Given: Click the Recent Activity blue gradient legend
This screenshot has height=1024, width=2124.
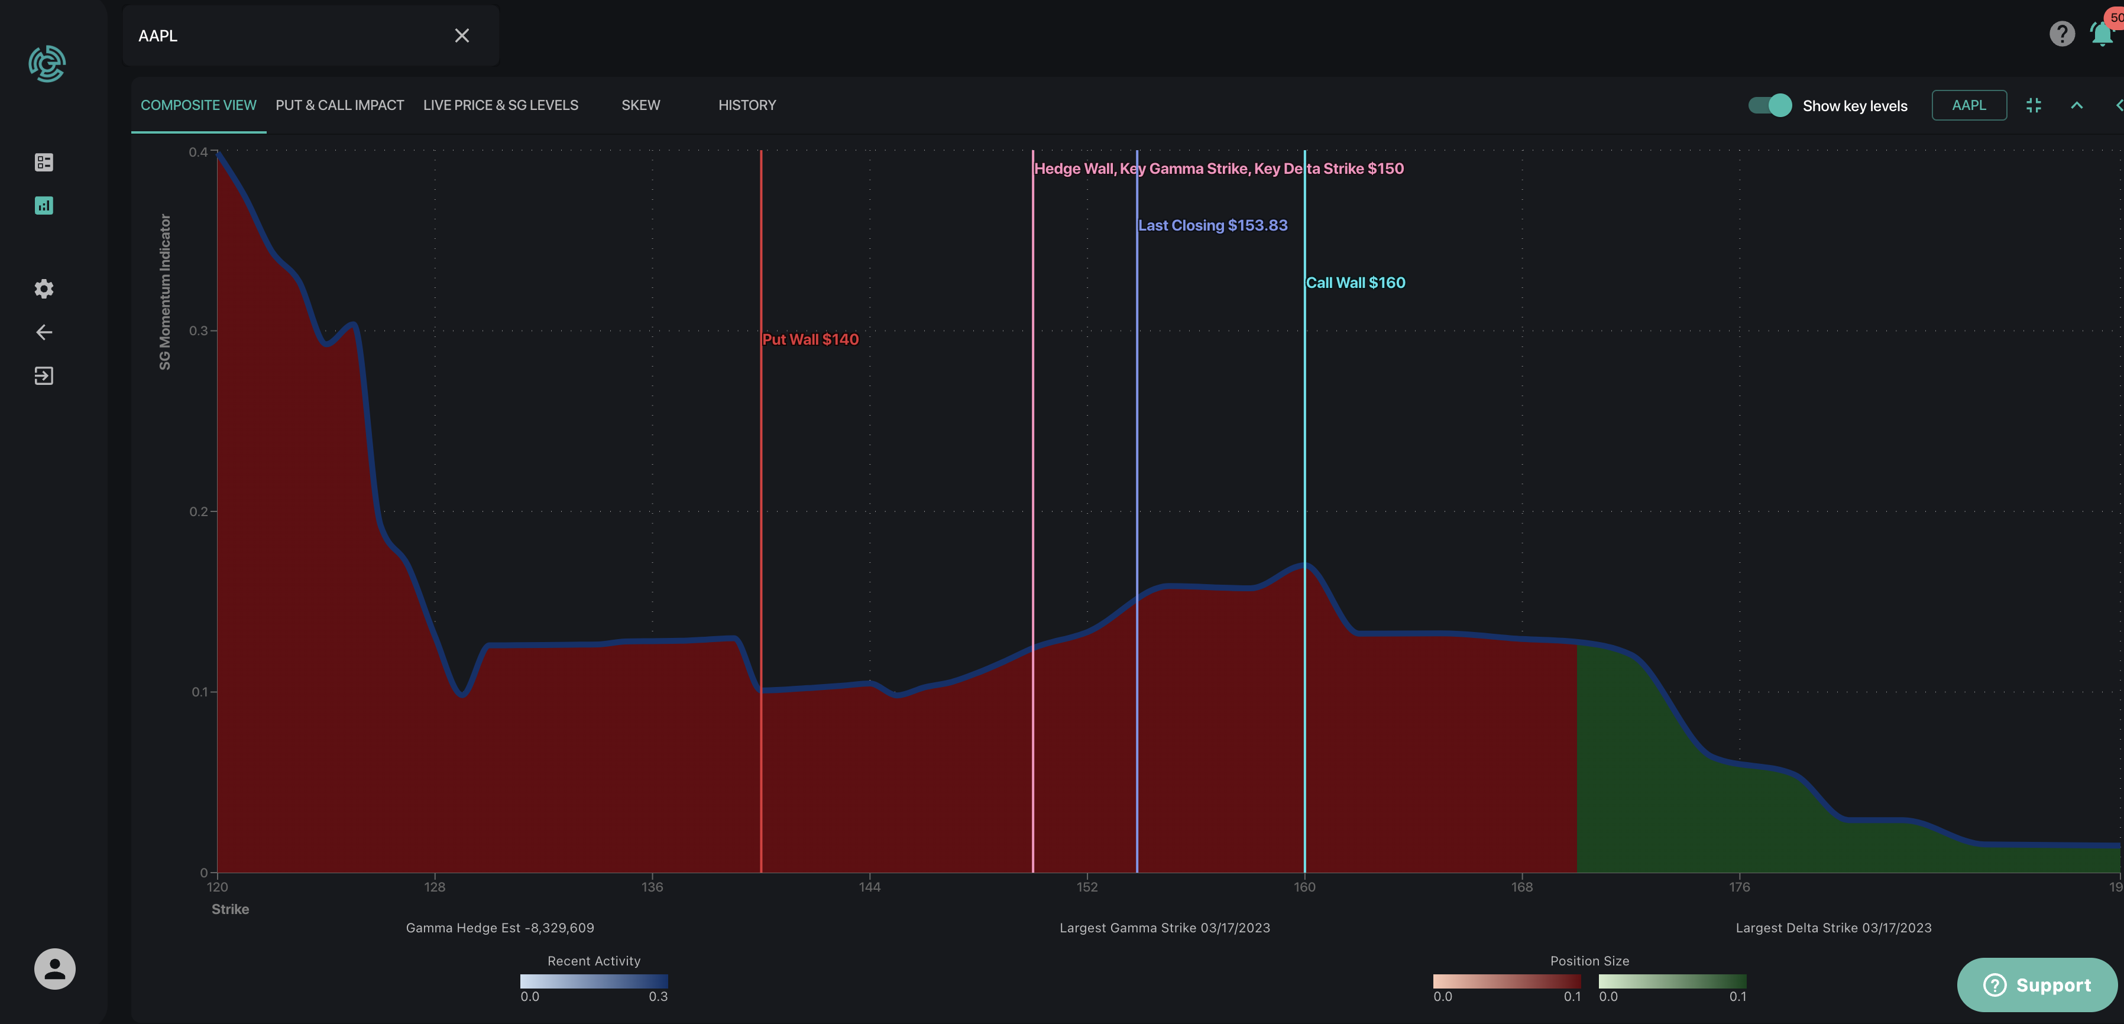Looking at the screenshot, I should coord(594,981).
